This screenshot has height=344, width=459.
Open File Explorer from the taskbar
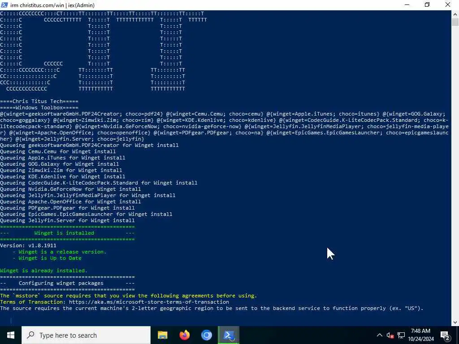click(x=162, y=335)
